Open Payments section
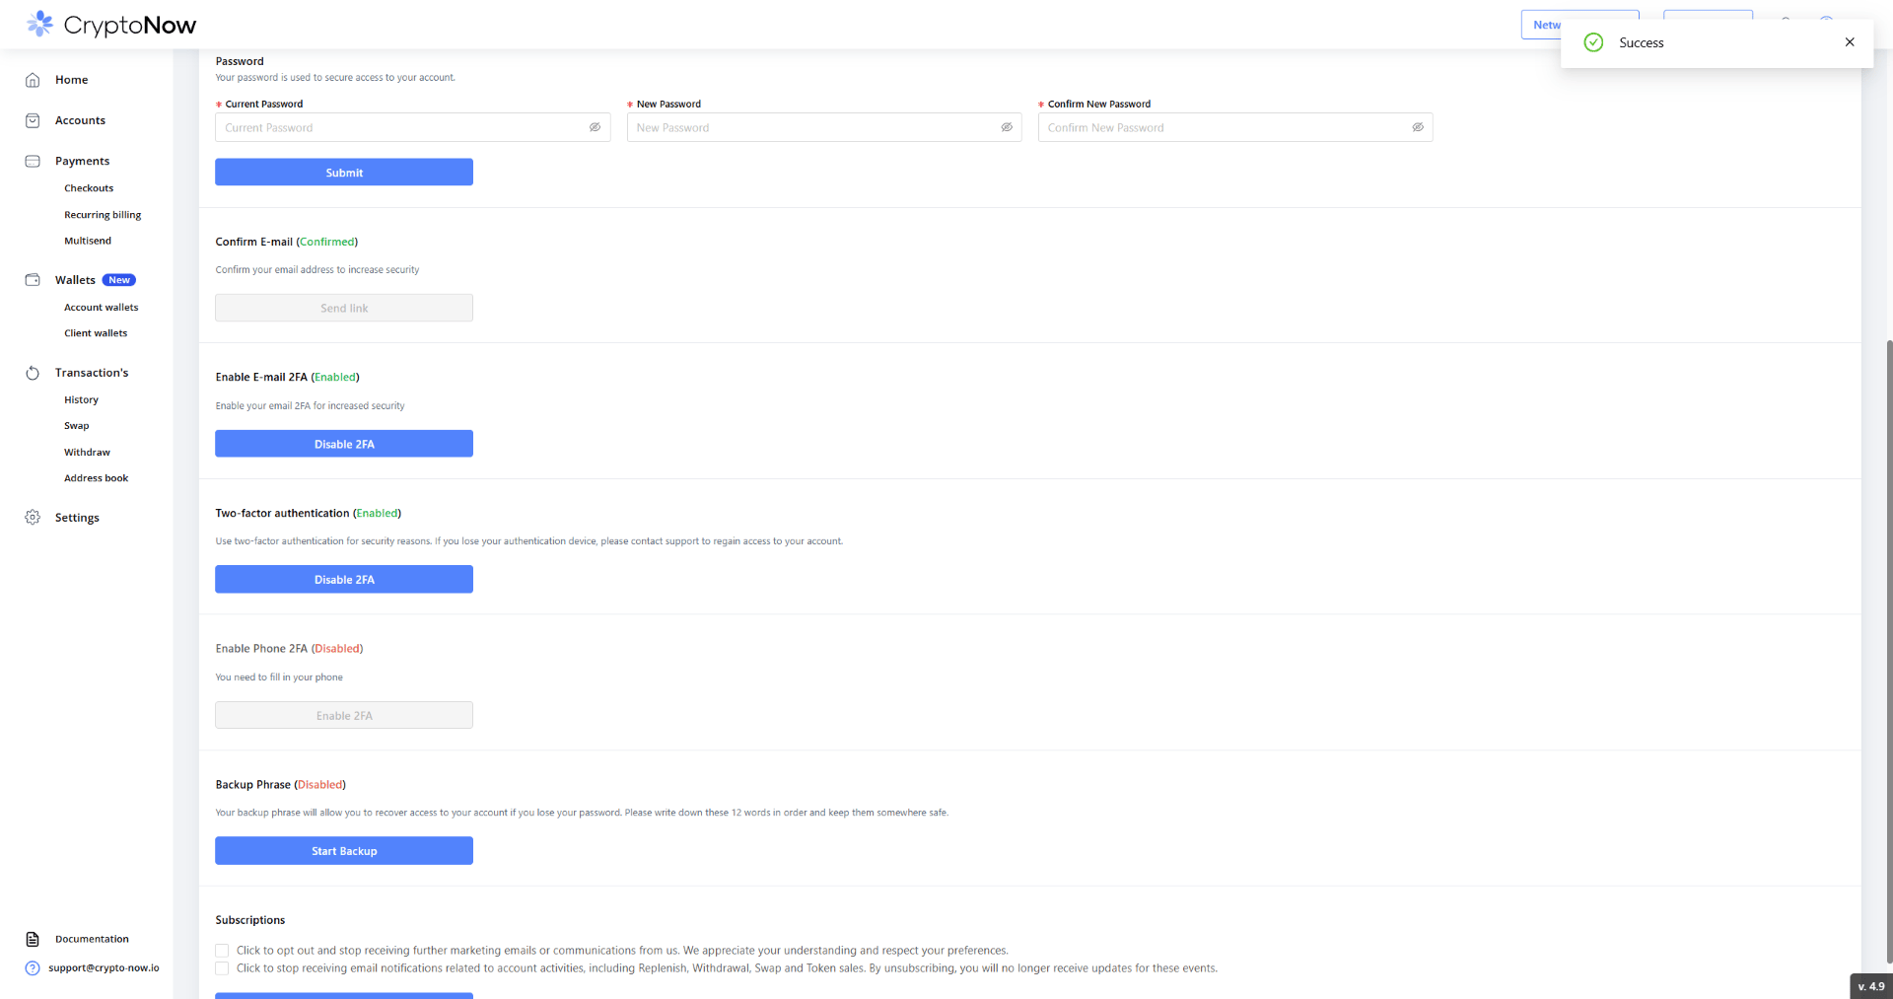 (x=82, y=161)
